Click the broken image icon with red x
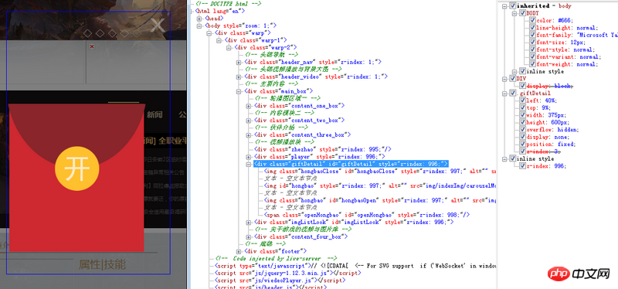The height and width of the screenshot is (289, 618). click(92, 46)
